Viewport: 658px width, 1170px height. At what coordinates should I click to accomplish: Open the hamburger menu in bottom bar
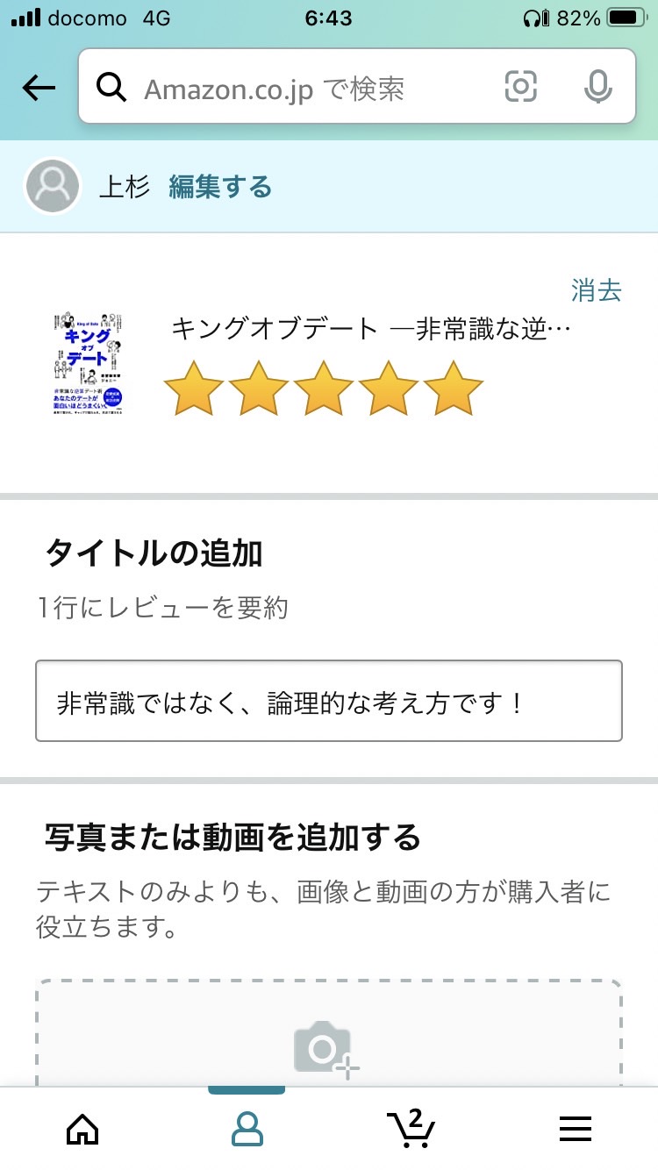point(576,1129)
